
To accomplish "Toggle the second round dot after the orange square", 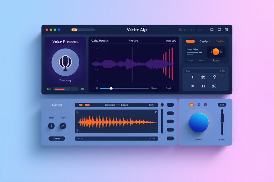I will [205, 105].
